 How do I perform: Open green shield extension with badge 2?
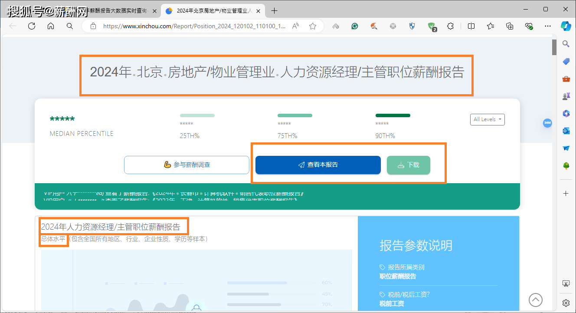pyautogui.click(x=432, y=26)
